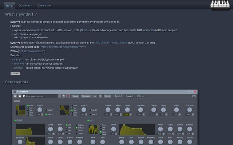The image size is (233, 145).
Task: Open the GNU General Public License link
Action: [111, 43]
